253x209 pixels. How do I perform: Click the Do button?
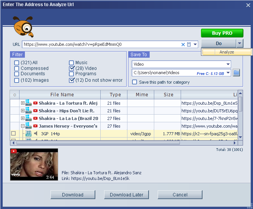[219, 44]
